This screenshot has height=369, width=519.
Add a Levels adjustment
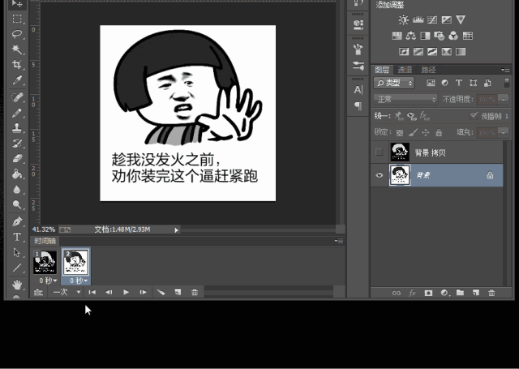(418, 19)
